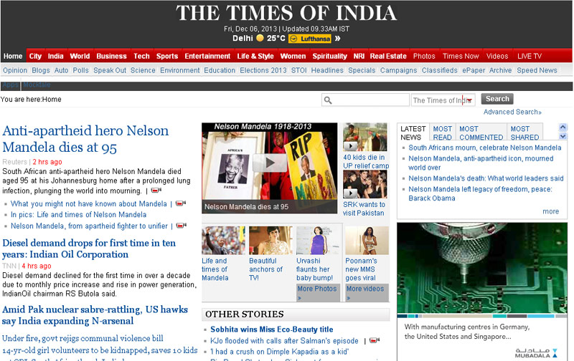This screenshot has width=574, height=361.
Task: Select World in the main navigation
Action: click(x=80, y=56)
